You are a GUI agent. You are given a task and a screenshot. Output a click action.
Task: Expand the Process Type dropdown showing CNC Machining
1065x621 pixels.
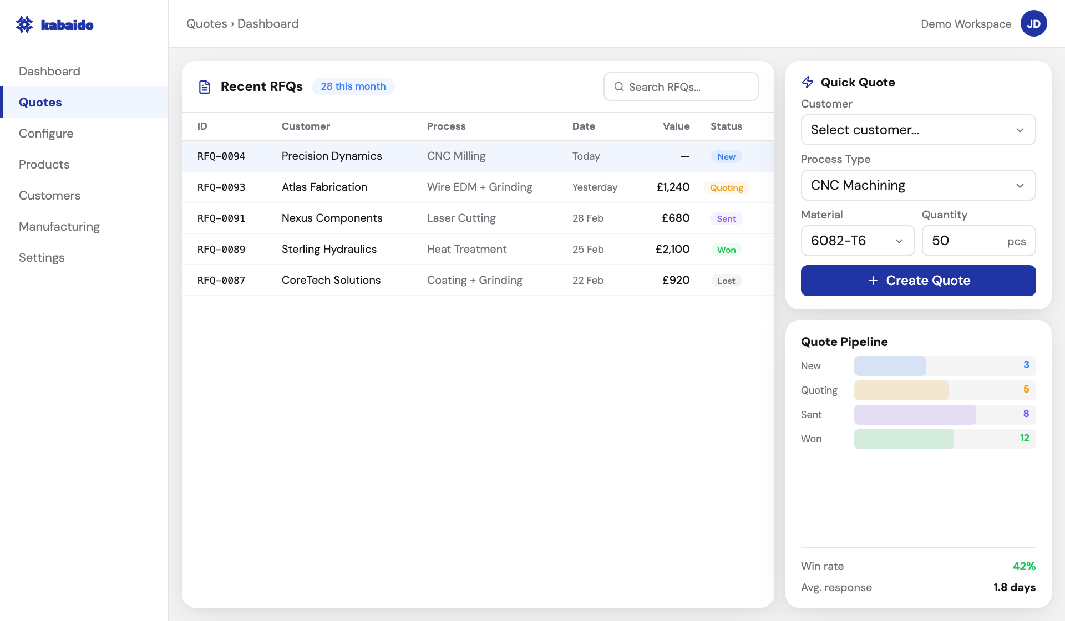pyautogui.click(x=918, y=185)
